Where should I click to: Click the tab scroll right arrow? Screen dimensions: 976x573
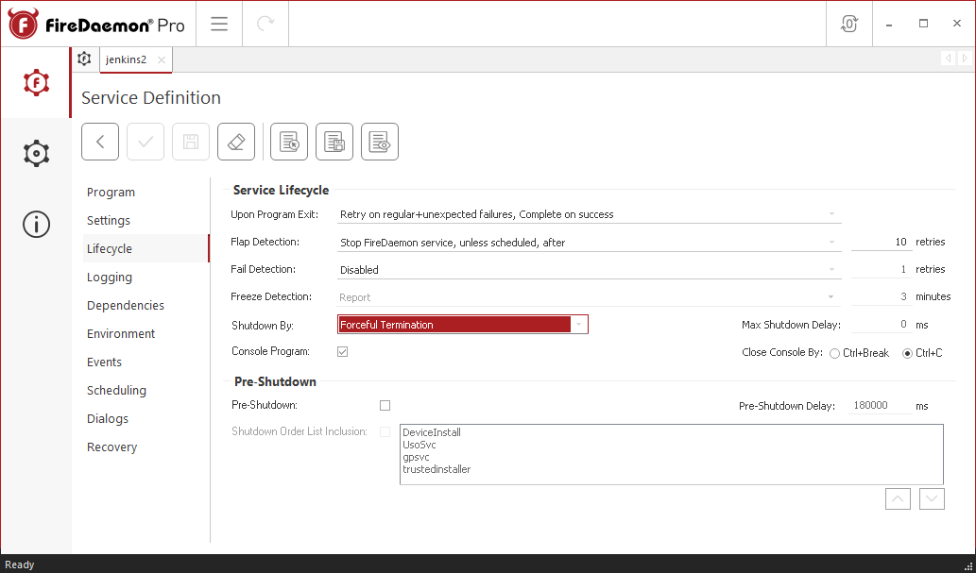click(965, 58)
